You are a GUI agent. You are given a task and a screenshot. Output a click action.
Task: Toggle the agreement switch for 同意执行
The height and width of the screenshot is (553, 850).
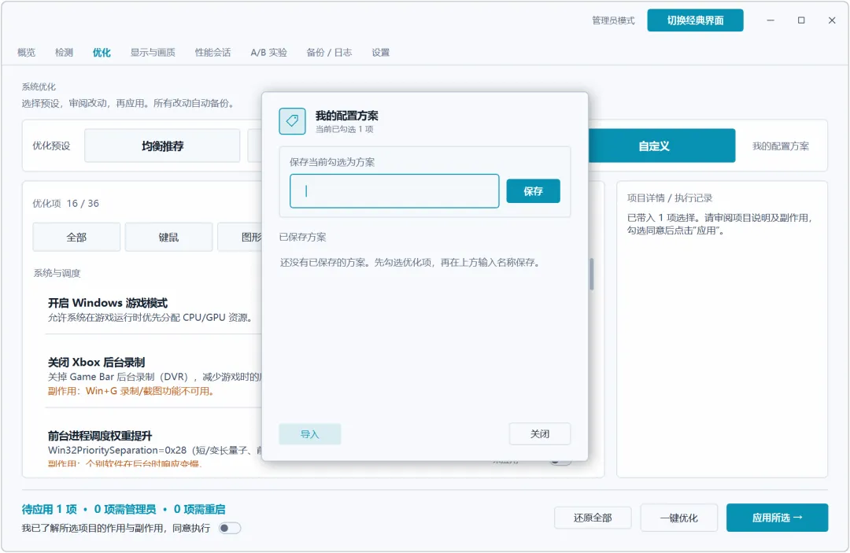coord(229,528)
